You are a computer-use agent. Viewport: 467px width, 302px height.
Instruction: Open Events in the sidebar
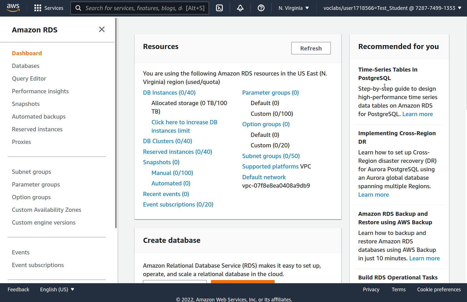tap(21, 252)
